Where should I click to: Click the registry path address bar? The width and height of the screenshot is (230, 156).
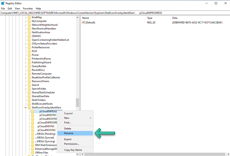(115, 13)
